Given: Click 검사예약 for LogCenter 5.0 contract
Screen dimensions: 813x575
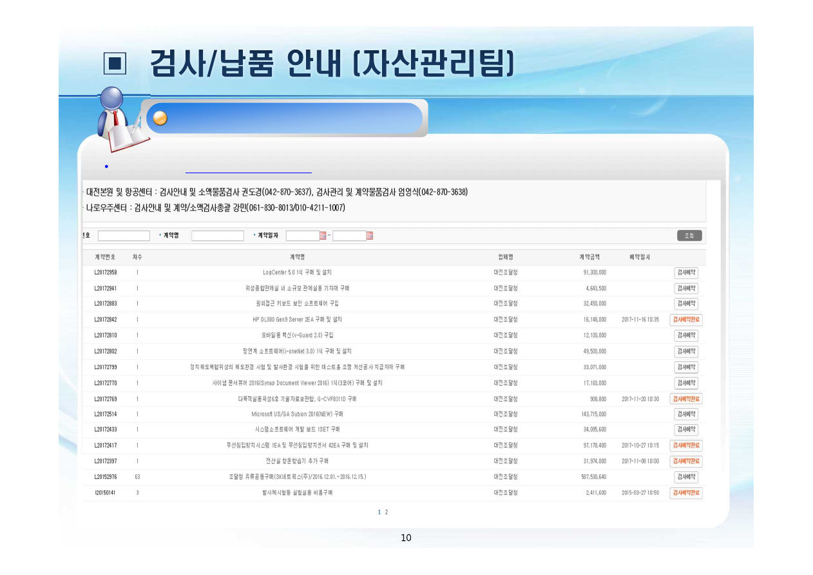Looking at the screenshot, I should coord(686,272).
